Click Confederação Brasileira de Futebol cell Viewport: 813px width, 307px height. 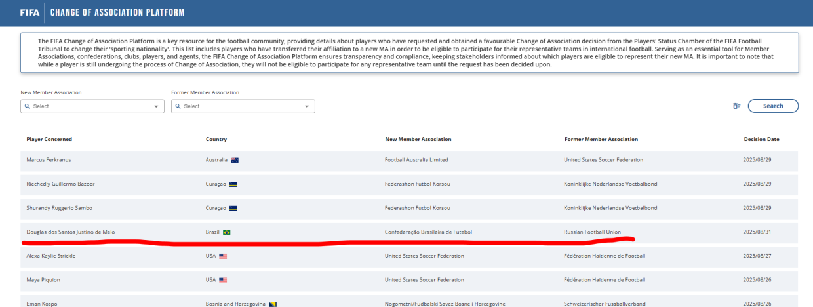tap(428, 232)
